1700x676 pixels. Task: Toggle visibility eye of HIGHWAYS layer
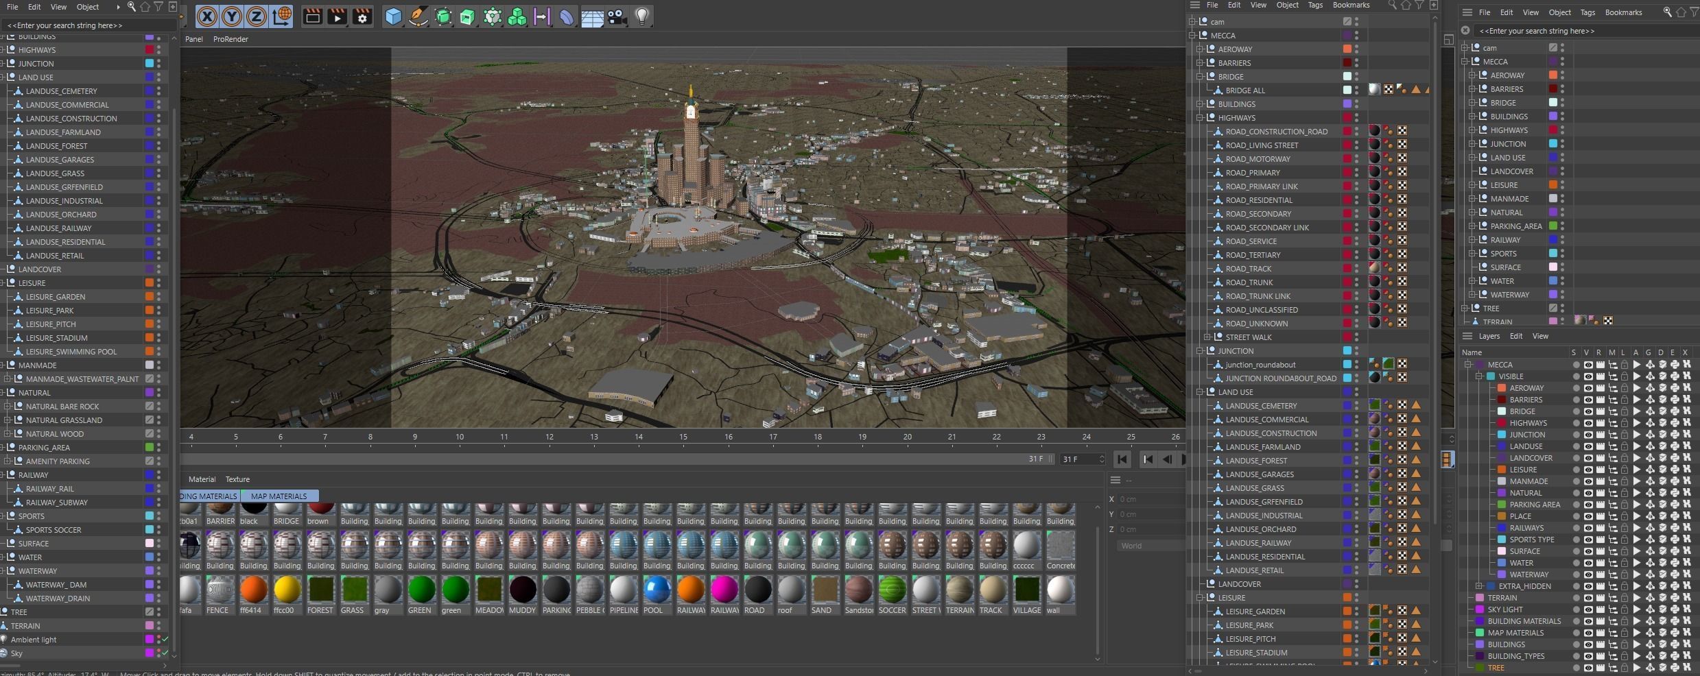pos(1588,423)
